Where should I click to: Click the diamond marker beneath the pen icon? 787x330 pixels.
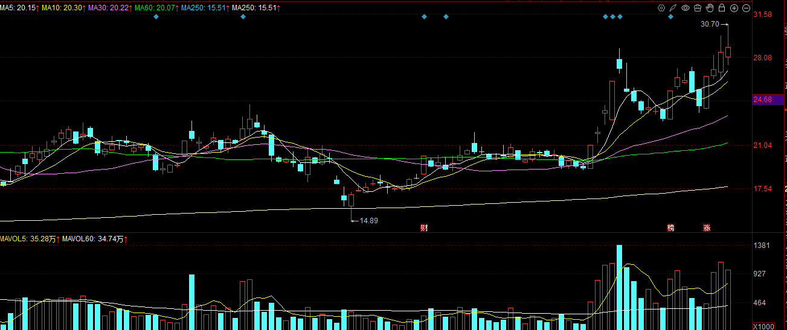(670, 16)
